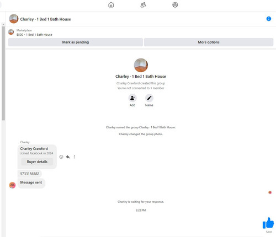This screenshot has height=237, width=276.
Task: Open the profile/groups icon in top navigation
Action: (x=175, y=5)
